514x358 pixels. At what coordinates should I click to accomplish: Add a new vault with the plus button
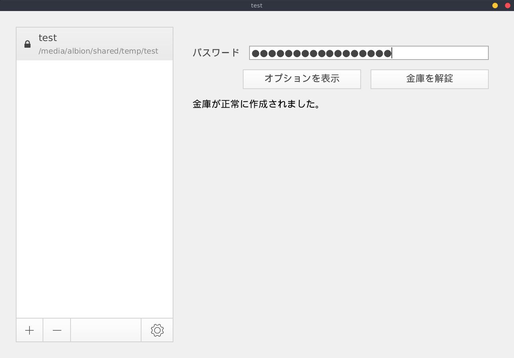click(x=30, y=330)
